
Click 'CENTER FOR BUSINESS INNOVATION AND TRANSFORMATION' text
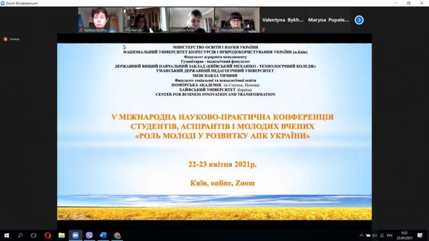[x=215, y=94]
